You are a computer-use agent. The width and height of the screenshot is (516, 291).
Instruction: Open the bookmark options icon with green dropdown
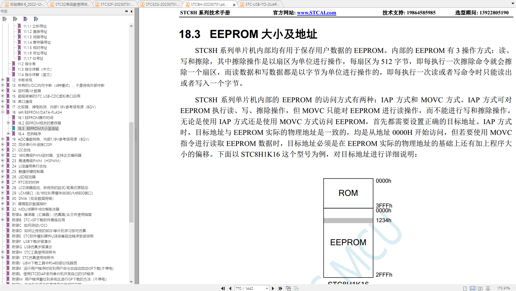pos(36,19)
